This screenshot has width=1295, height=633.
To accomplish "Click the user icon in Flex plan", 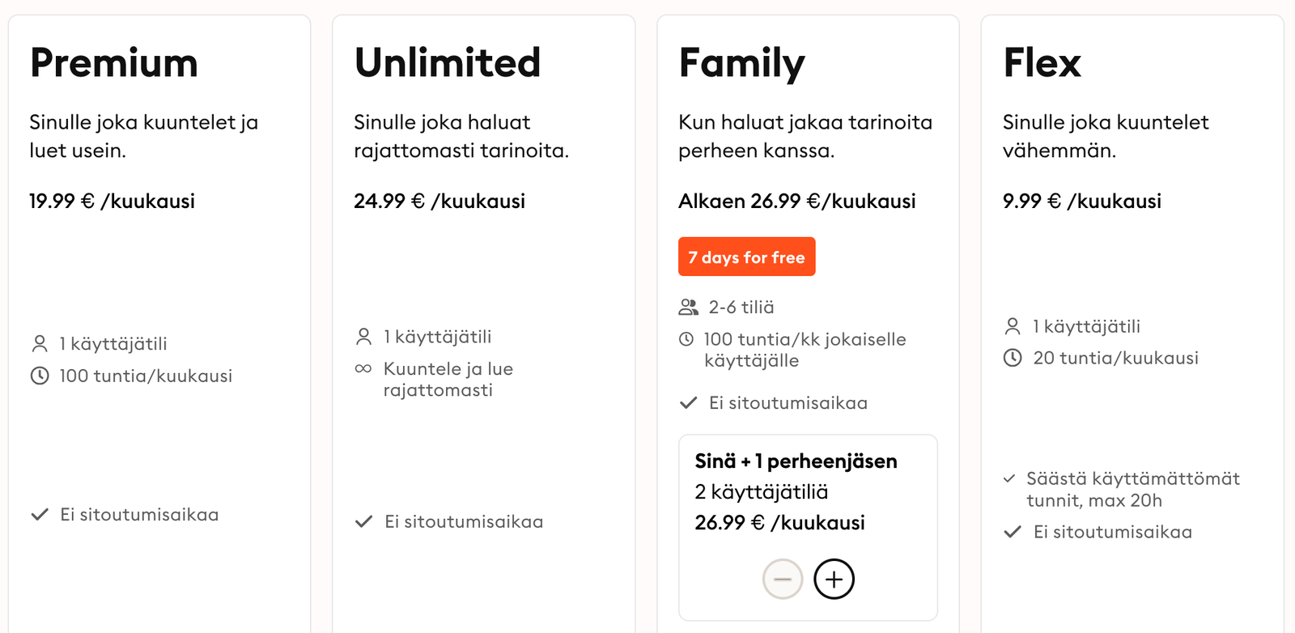I will click(x=1013, y=326).
